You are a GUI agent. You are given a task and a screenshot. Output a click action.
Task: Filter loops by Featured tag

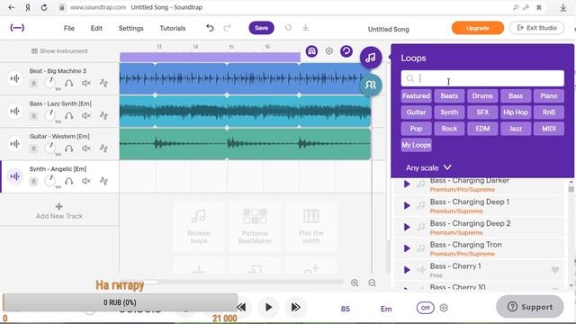(416, 96)
